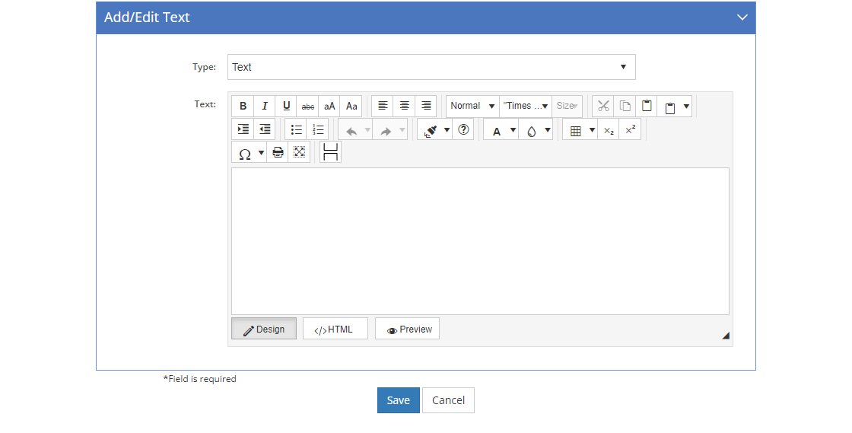Toggle strikethrough formatting
Screen dimensions: 852x433
(x=308, y=106)
